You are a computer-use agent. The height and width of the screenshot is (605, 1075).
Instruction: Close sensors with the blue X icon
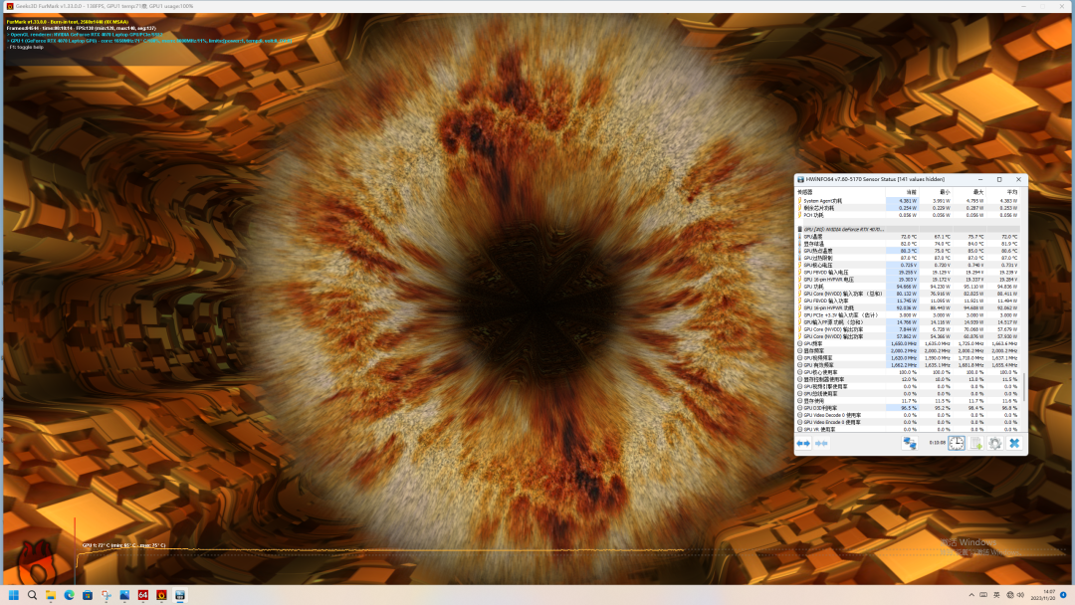coord(1014,443)
